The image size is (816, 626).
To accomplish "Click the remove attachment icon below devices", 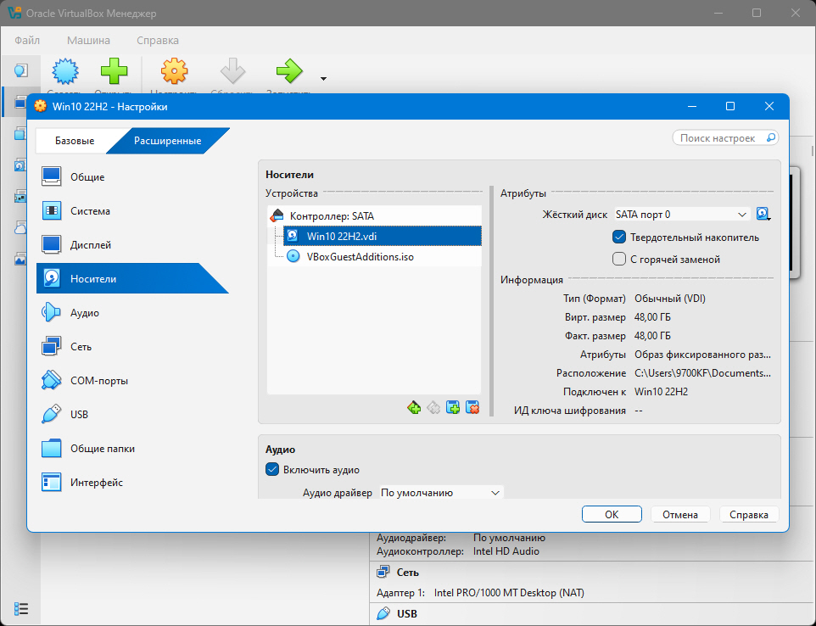I will [x=472, y=407].
